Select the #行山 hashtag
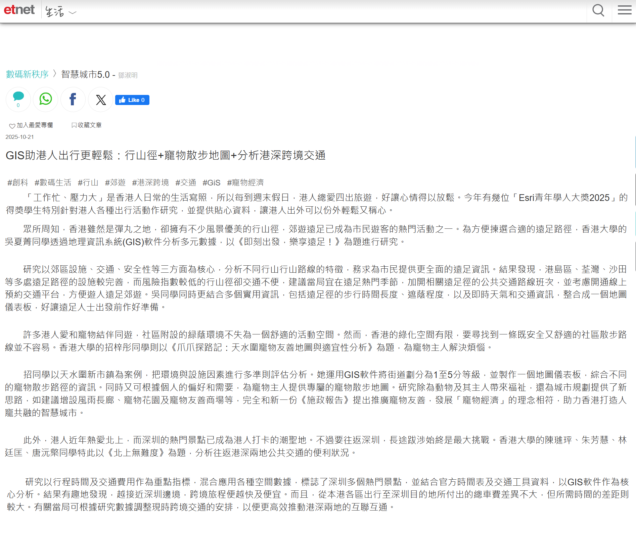 [x=88, y=182]
